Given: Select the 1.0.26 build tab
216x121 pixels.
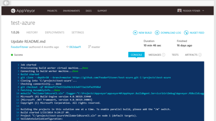Looking at the screenshot, I should (x=15, y=32).
